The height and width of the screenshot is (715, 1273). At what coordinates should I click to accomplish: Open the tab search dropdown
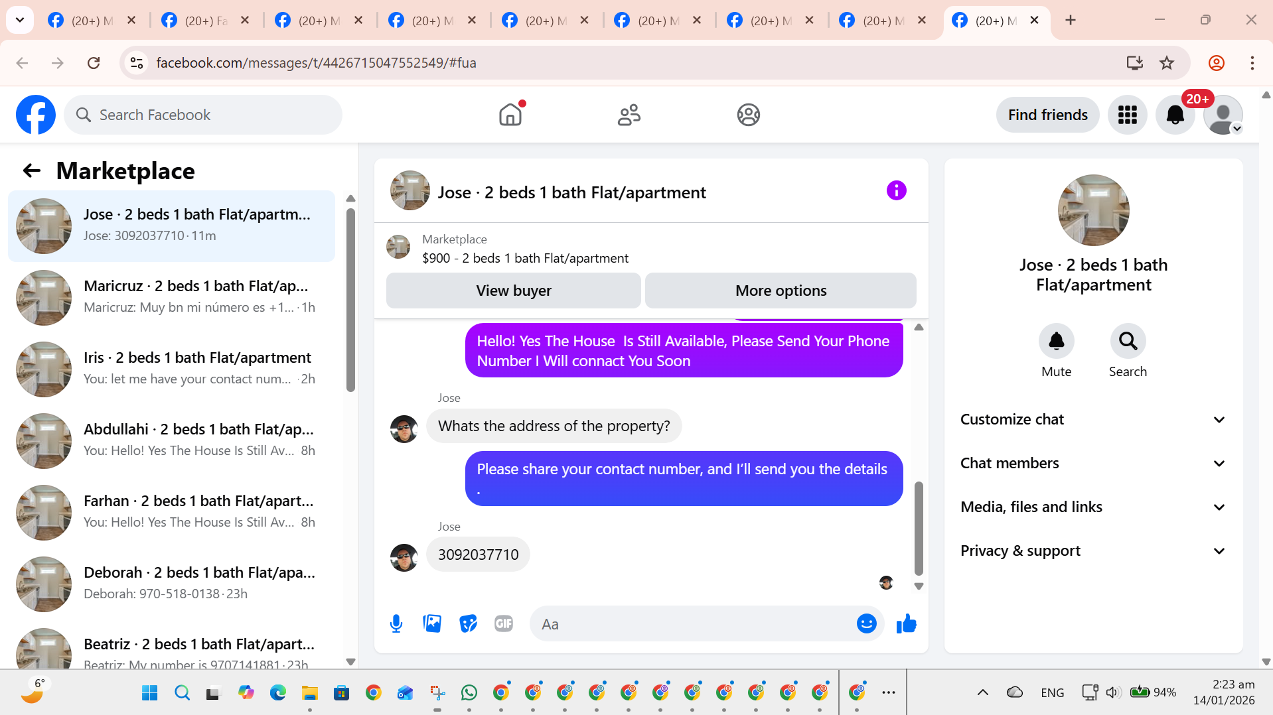tap(20, 20)
